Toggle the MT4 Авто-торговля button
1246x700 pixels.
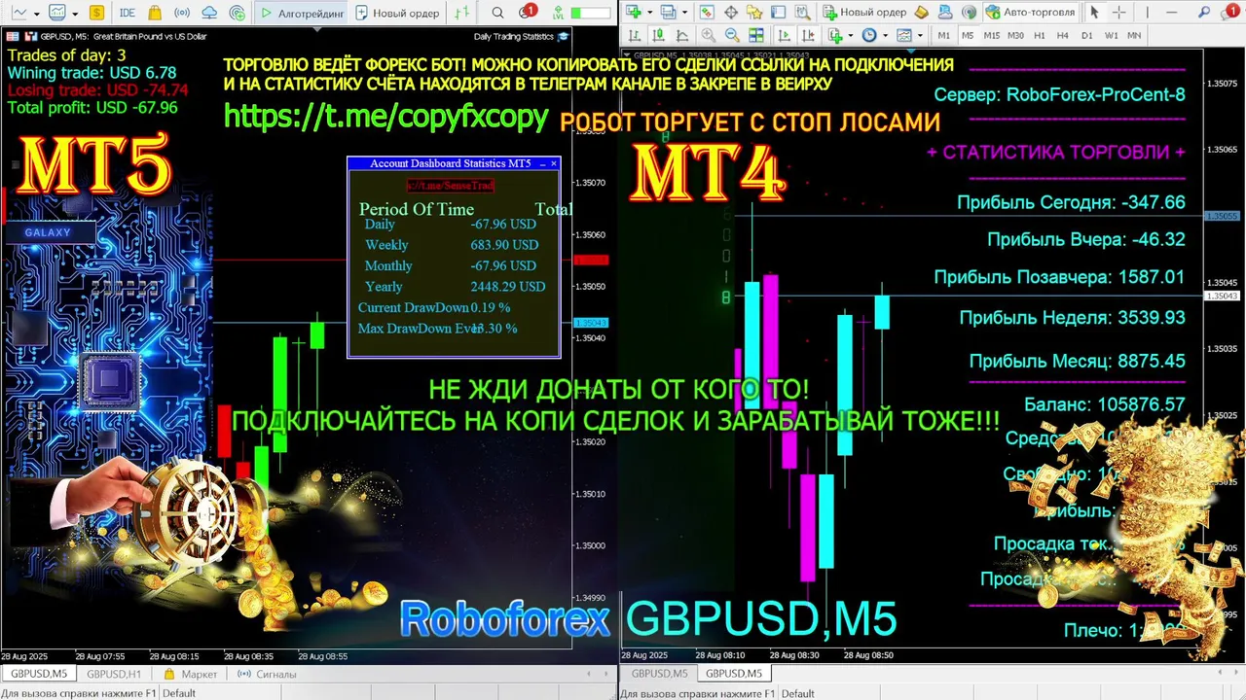(1030, 13)
